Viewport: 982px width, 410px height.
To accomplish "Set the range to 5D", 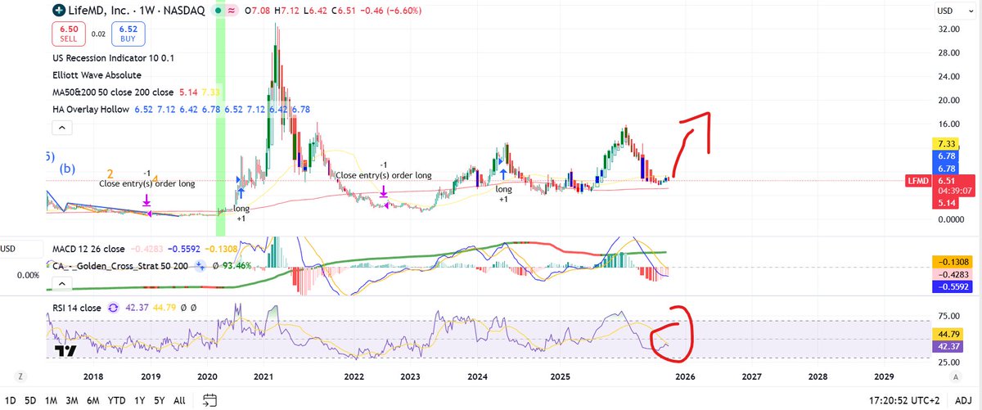I will [x=30, y=400].
